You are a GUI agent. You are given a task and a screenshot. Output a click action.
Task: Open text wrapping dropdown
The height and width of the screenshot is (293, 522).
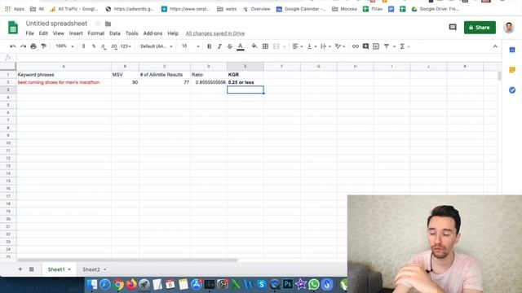[325, 46]
